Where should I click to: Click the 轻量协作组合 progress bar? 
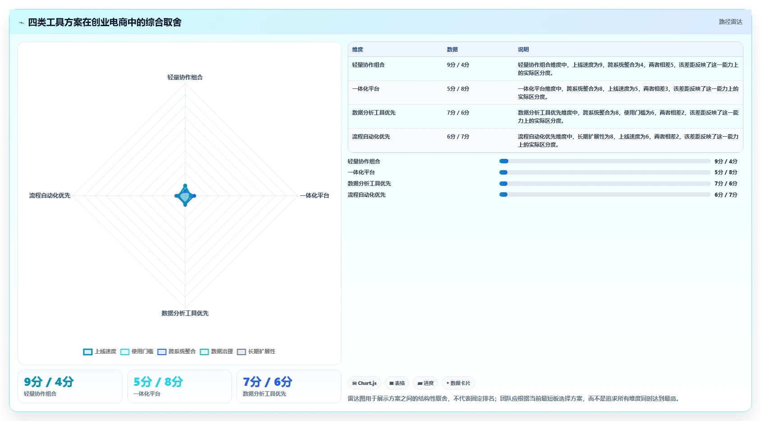[x=605, y=161]
